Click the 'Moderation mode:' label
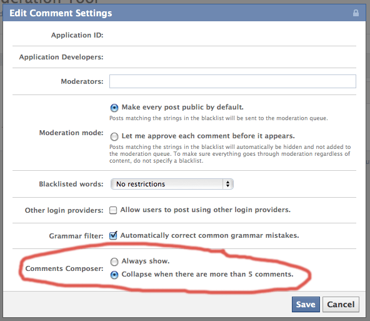This screenshot has width=370, height=321. coord(71,133)
